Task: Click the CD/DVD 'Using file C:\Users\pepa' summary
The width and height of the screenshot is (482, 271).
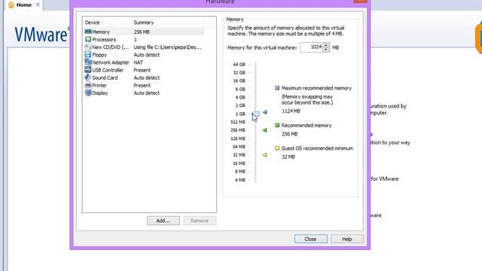Action: point(167,47)
